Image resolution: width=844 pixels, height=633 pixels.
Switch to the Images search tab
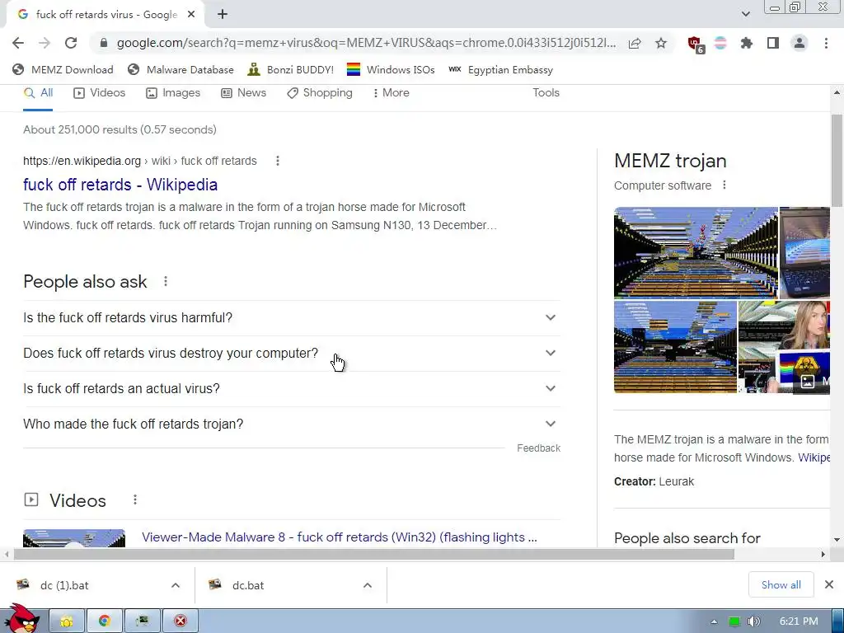(173, 92)
